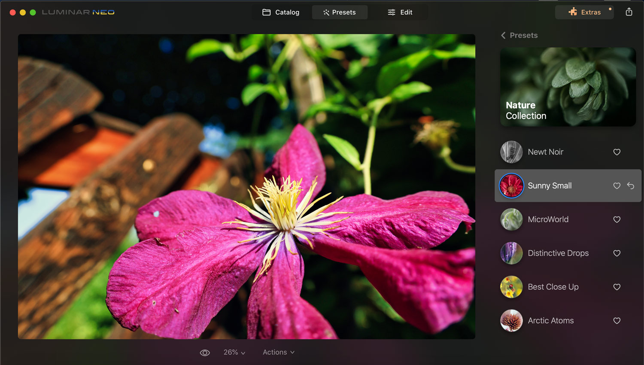Expand the Actions dropdown menu

(x=279, y=352)
